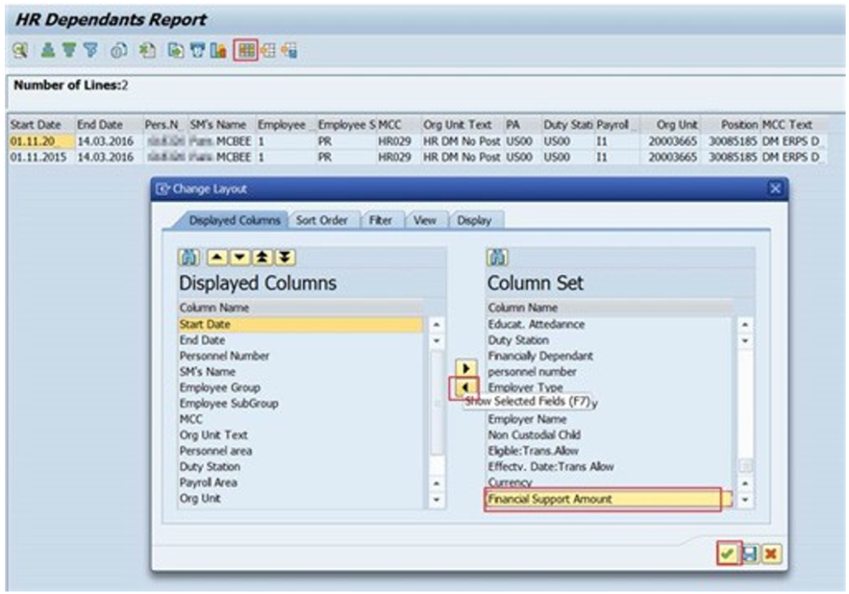Click bottom down arrow of Displayed Columns scrollbar
The image size is (849, 594).
436,500
